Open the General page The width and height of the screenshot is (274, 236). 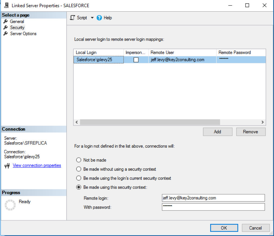click(17, 21)
